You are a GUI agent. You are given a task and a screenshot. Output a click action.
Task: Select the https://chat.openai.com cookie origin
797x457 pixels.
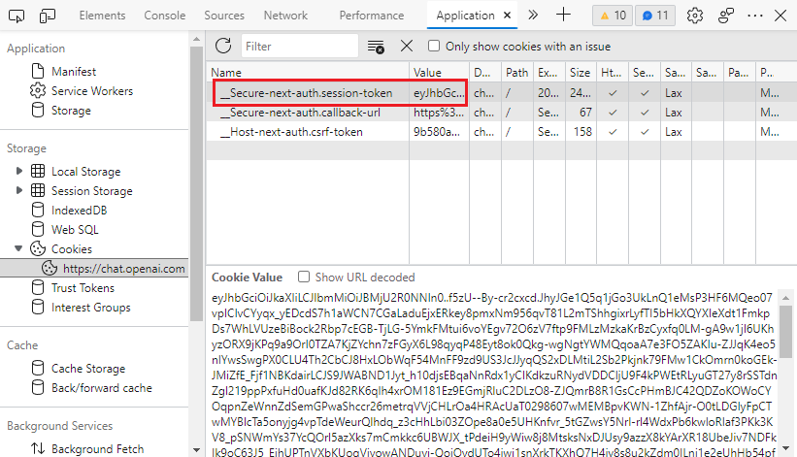coord(123,269)
